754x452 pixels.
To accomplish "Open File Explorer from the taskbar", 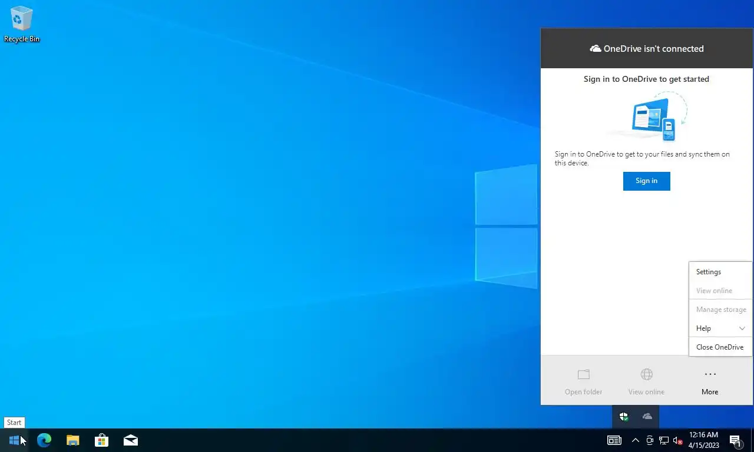I will (x=72, y=440).
